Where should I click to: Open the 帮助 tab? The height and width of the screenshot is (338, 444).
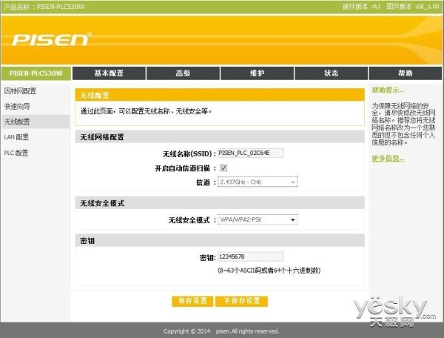(x=406, y=73)
